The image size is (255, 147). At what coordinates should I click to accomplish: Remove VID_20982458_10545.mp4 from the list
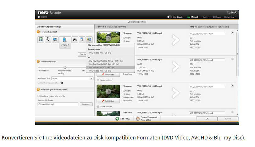pyautogui.click(x=232, y=32)
